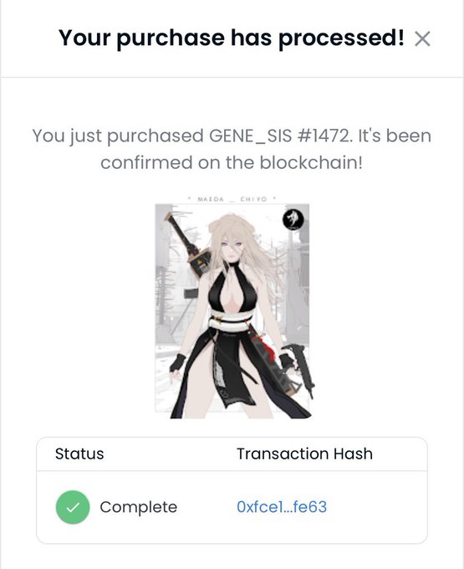Click the Complete status label
Screen dimensions: 464x569
139,507
